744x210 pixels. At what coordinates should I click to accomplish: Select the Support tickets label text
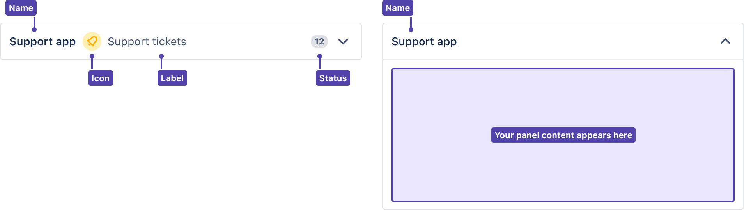[x=147, y=41]
